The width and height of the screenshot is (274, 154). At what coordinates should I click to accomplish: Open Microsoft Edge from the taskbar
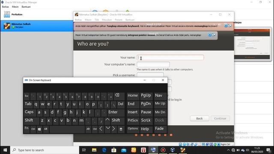coord(104,150)
